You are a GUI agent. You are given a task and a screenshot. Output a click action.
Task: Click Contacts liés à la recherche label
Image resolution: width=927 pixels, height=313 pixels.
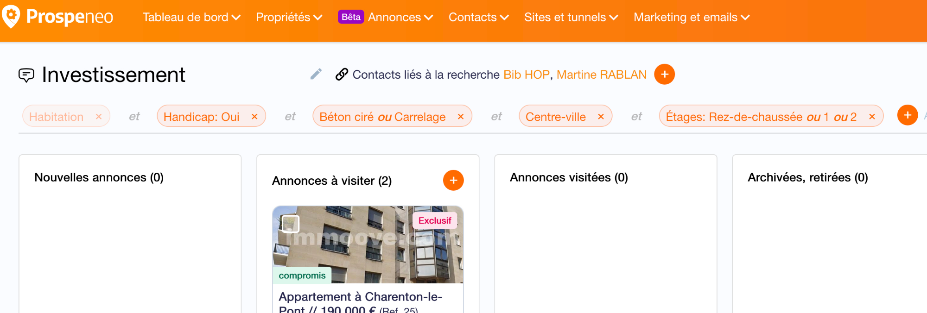coord(426,75)
